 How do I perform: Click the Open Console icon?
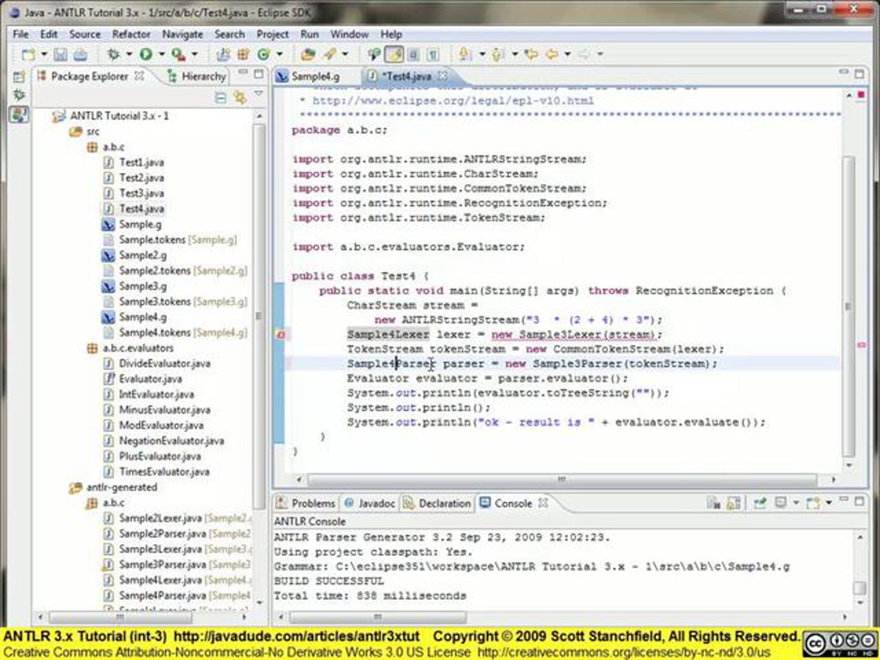(813, 503)
